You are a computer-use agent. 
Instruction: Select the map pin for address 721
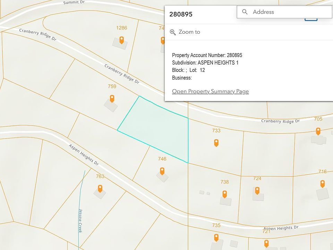pyautogui.click(x=266, y=243)
